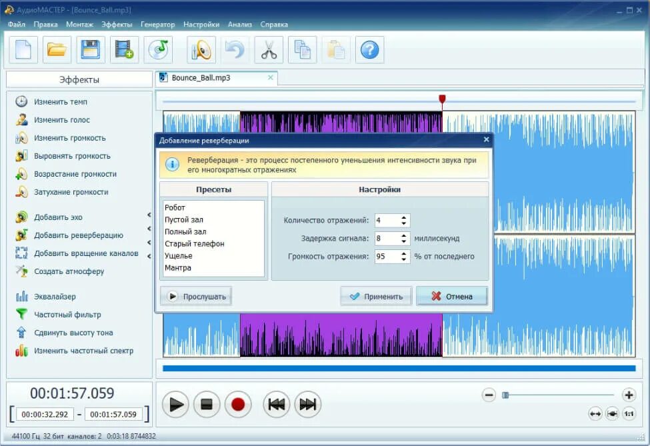Open a file with the folder icon

(x=57, y=50)
